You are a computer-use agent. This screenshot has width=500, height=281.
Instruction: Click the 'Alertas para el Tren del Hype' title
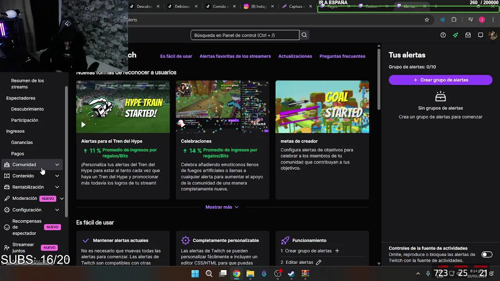[x=112, y=141]
